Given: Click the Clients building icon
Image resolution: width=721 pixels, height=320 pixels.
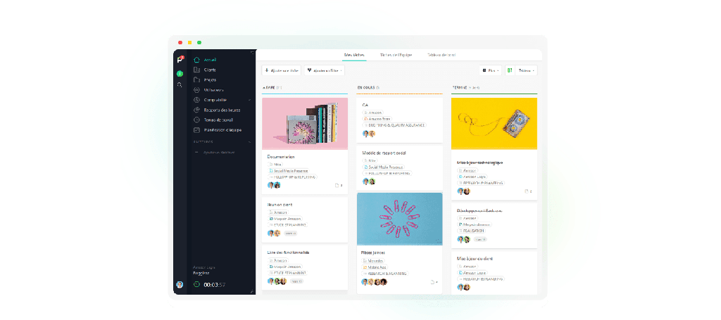Looking at the screenshot, I should coord(197,70).
